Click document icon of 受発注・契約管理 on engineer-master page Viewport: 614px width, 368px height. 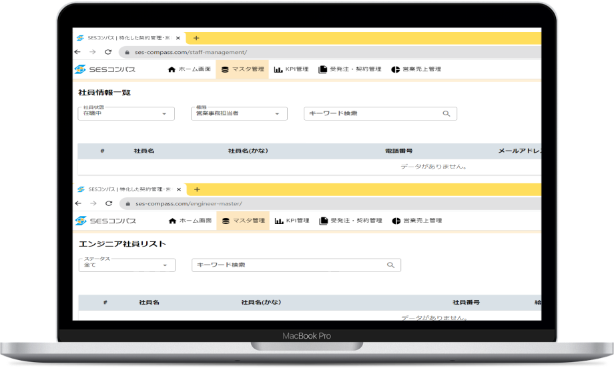(324, 221)
